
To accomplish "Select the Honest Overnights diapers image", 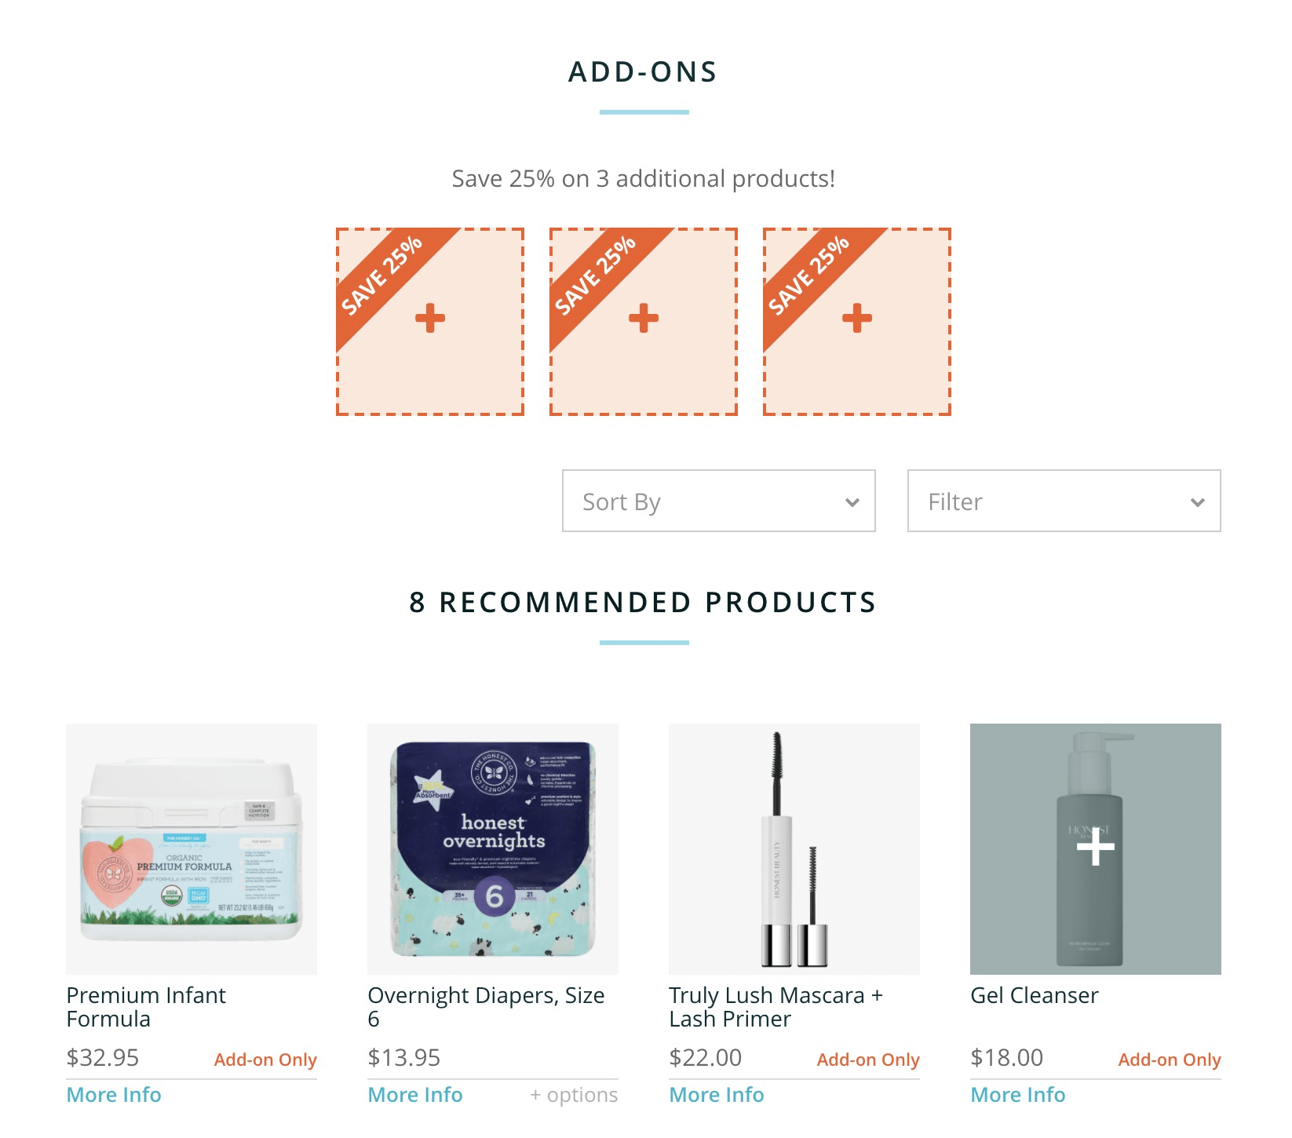I will [x=493, y=849].
